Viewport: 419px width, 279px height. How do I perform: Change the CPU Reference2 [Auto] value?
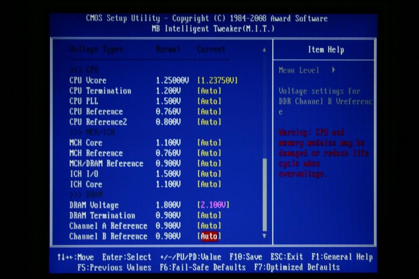[x=209, y=122]
